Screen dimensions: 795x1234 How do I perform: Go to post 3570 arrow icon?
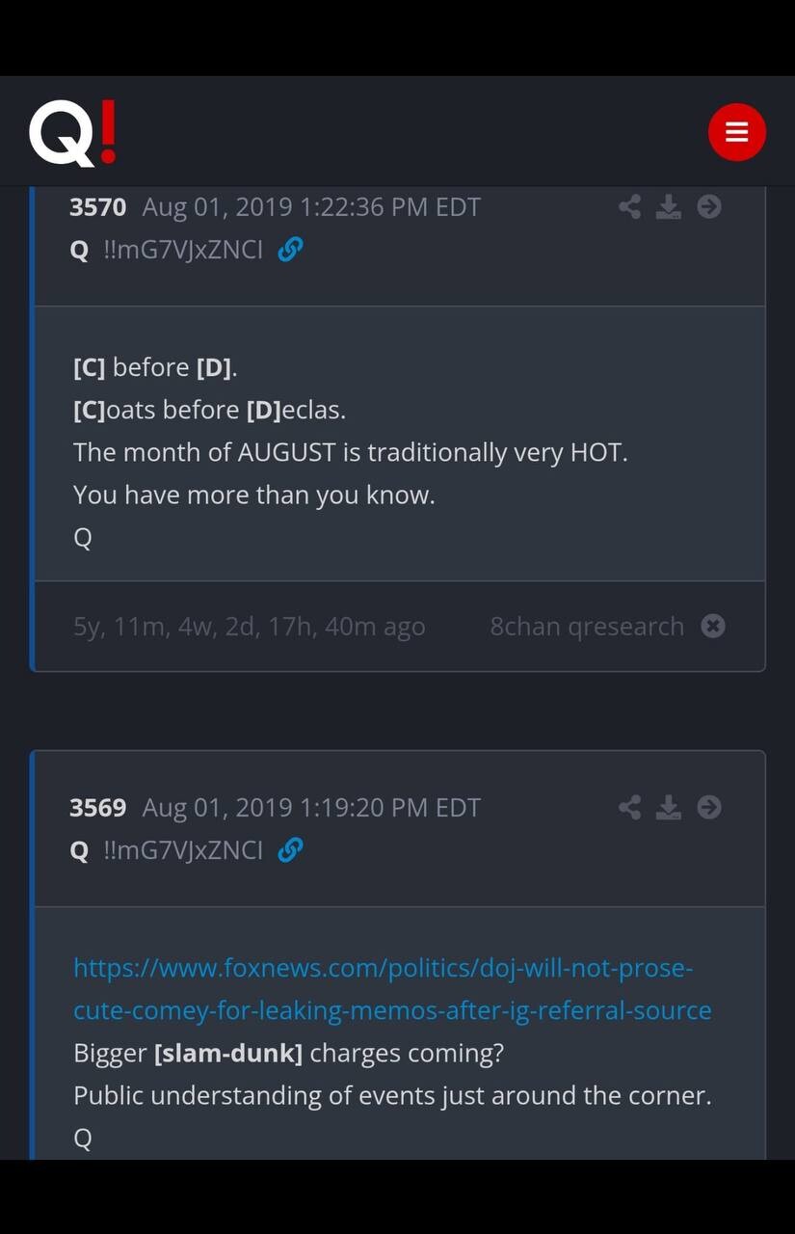coord(709,206)
